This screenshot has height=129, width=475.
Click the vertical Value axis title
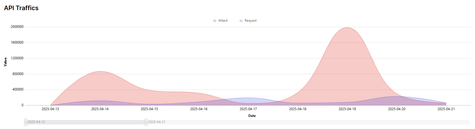click(x=5, y=62)
